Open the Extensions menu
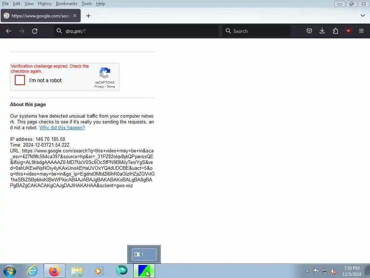Screen dimensions: 370x278 coord(335,31)
